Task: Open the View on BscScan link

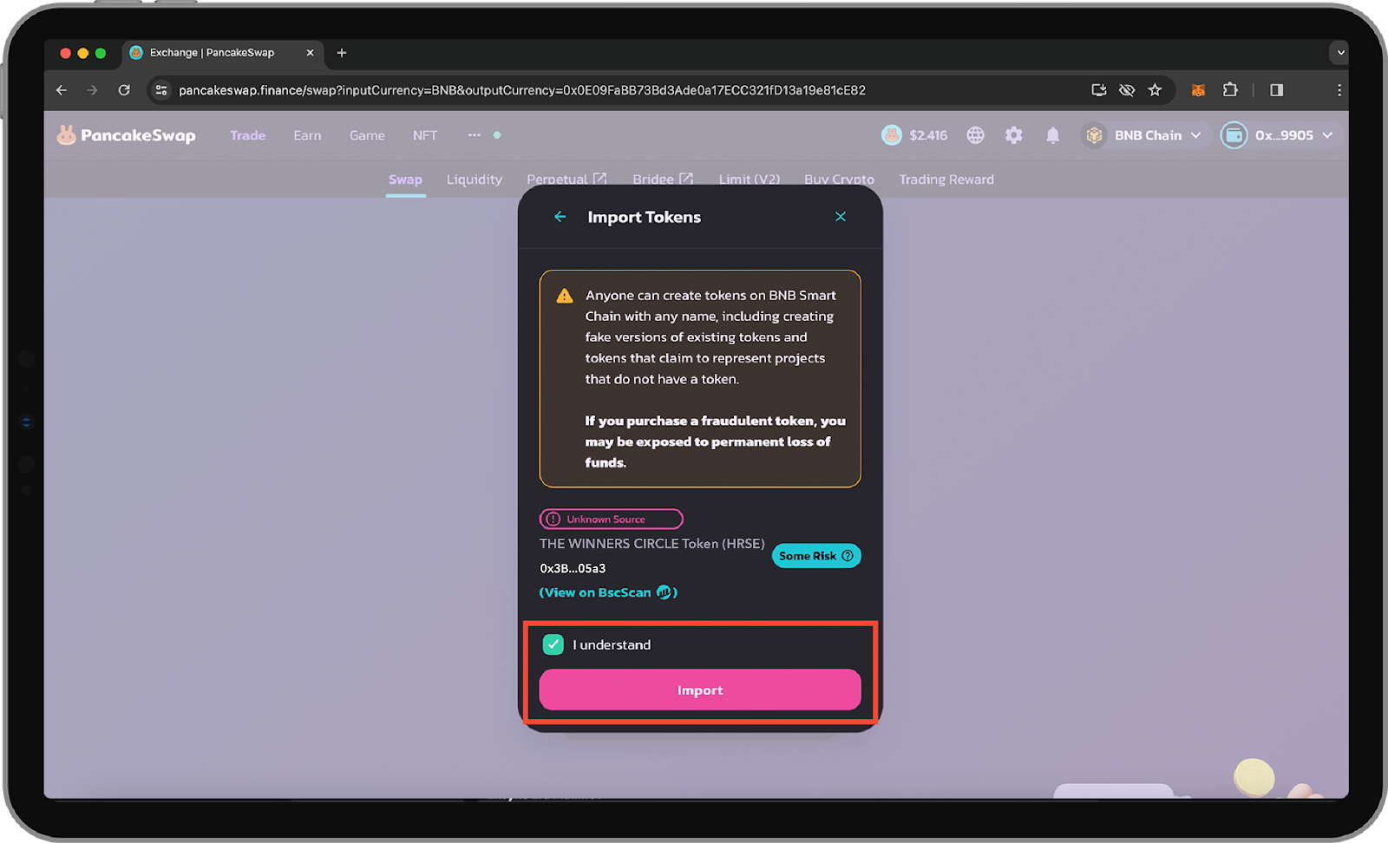Action: 608,592
